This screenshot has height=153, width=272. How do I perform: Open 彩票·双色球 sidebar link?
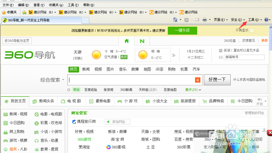51,123
